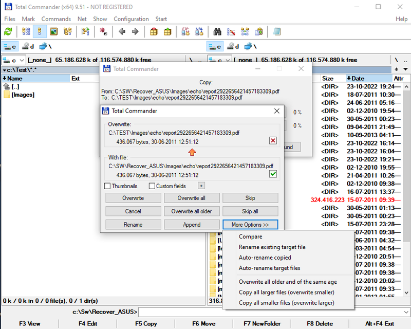
Task: Click the F5 Copy function button
Action: (146, 323)
